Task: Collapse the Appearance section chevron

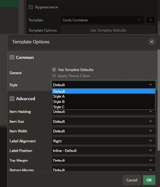Action: pos(31,7)
